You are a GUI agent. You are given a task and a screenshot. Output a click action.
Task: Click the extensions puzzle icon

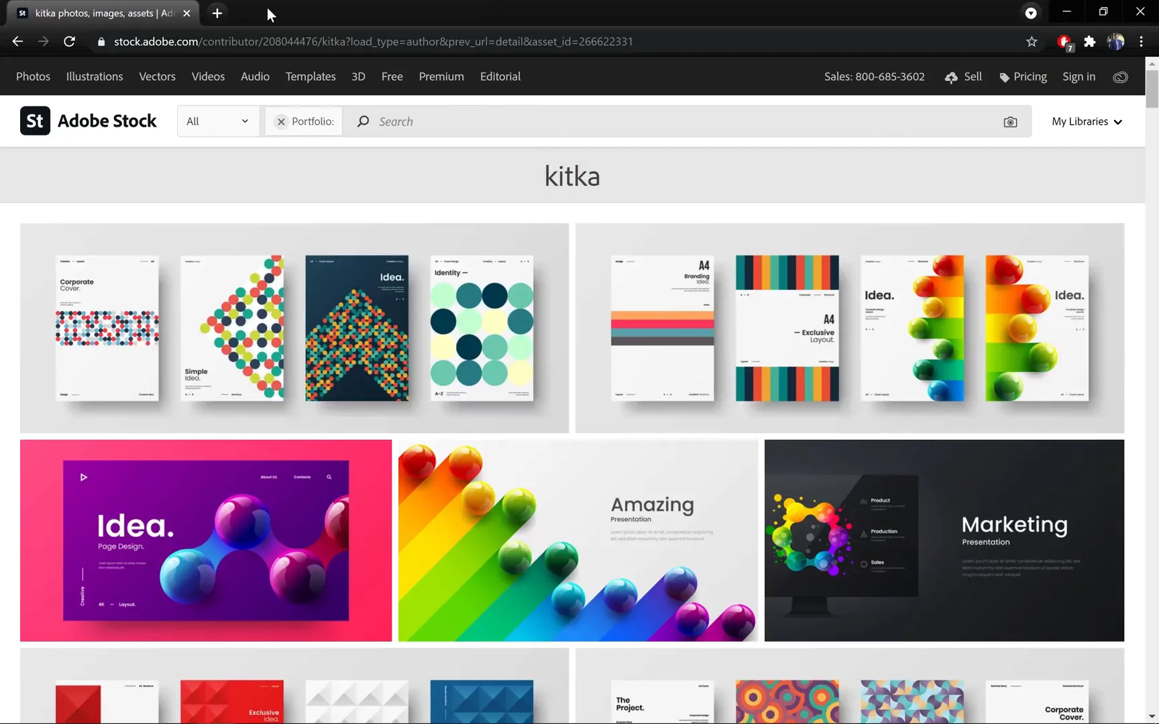[1090, 41]
